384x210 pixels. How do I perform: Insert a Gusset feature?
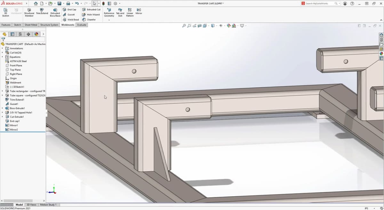(69, 15)
